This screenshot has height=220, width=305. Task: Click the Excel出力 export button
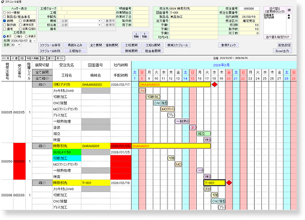pos(282,51)
